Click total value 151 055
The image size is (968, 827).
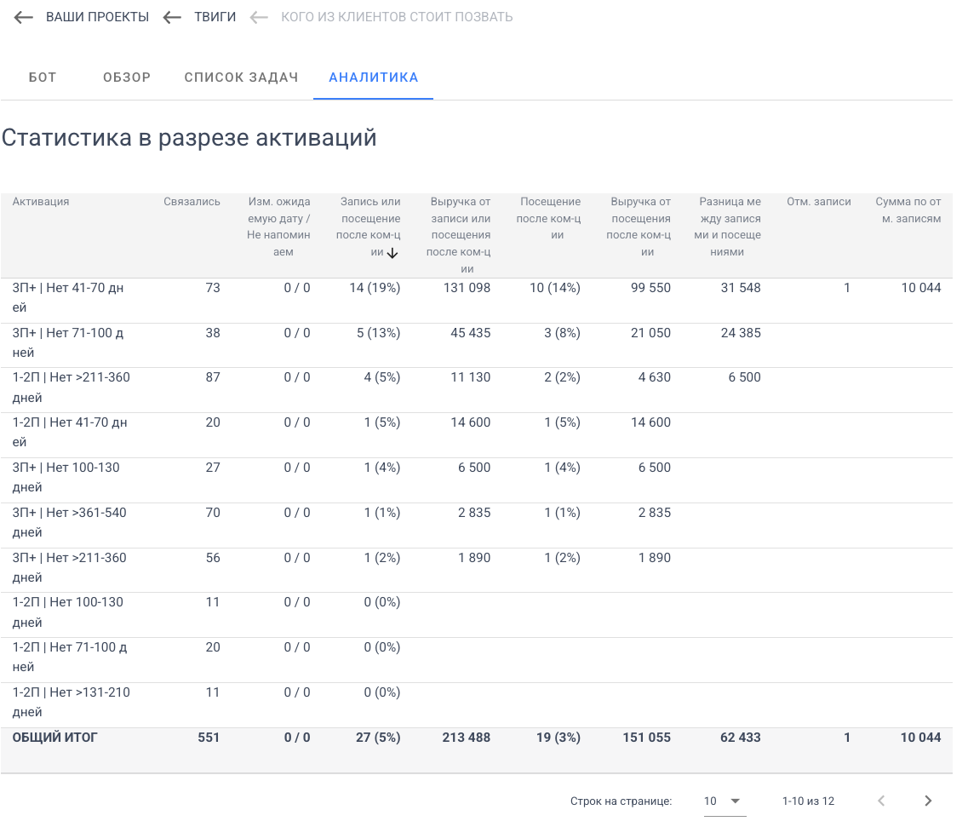646,738
